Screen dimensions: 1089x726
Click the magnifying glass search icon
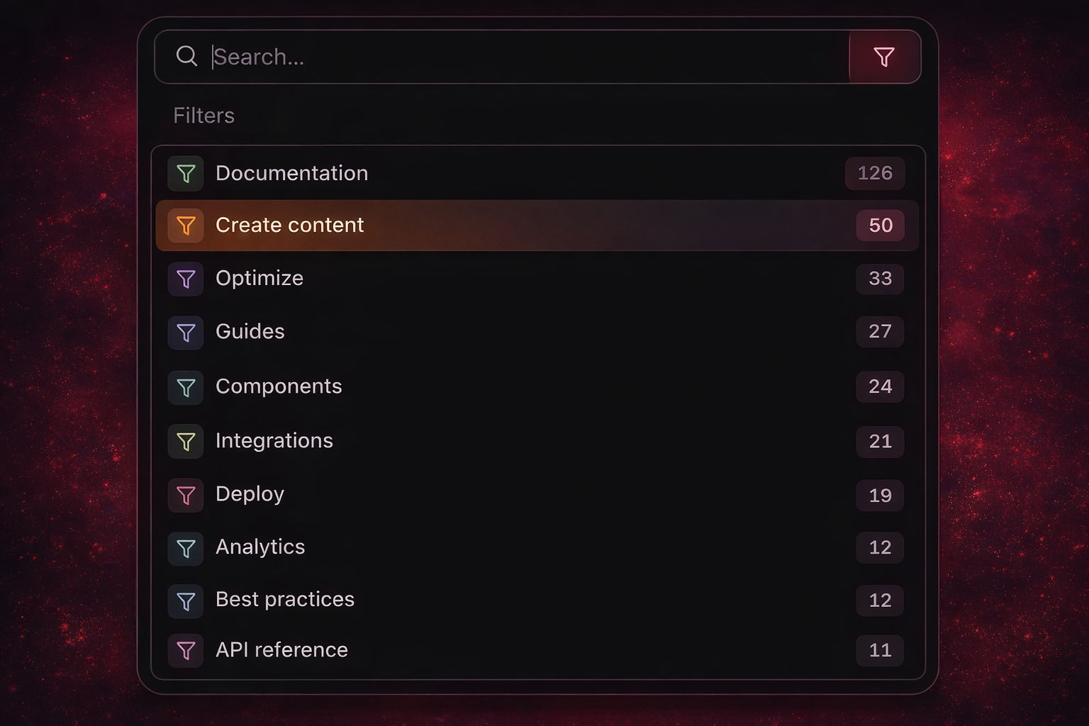(186, 55)
